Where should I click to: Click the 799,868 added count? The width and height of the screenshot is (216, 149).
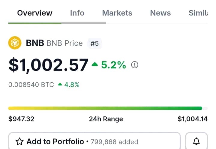click(x=114, y=142)
